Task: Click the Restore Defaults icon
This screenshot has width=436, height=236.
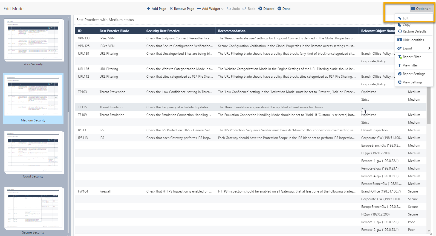Action: coord(400,31)
